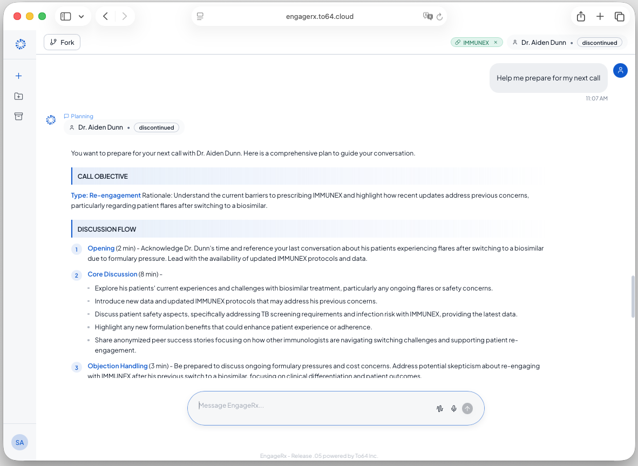Click the send arrow button
Image resolution: width=638 pixels, height=466 pixels.
point(467,409)
